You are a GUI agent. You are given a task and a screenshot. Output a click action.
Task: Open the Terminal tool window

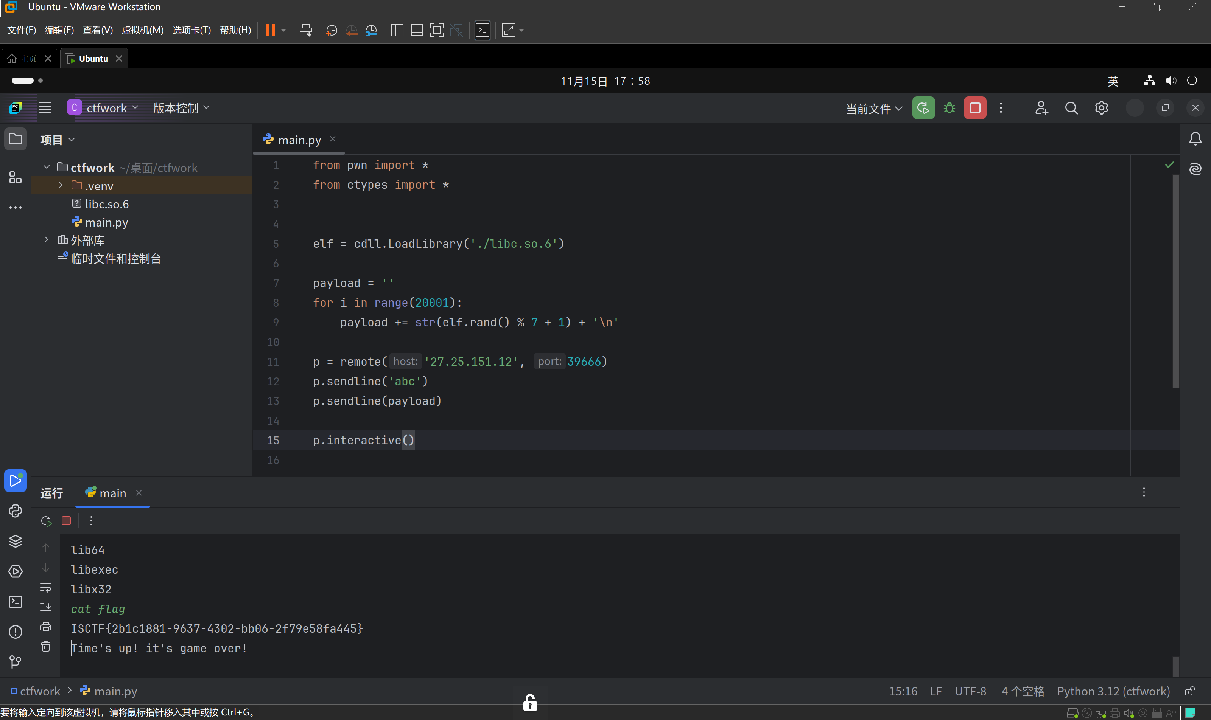(x=15, y=602)
